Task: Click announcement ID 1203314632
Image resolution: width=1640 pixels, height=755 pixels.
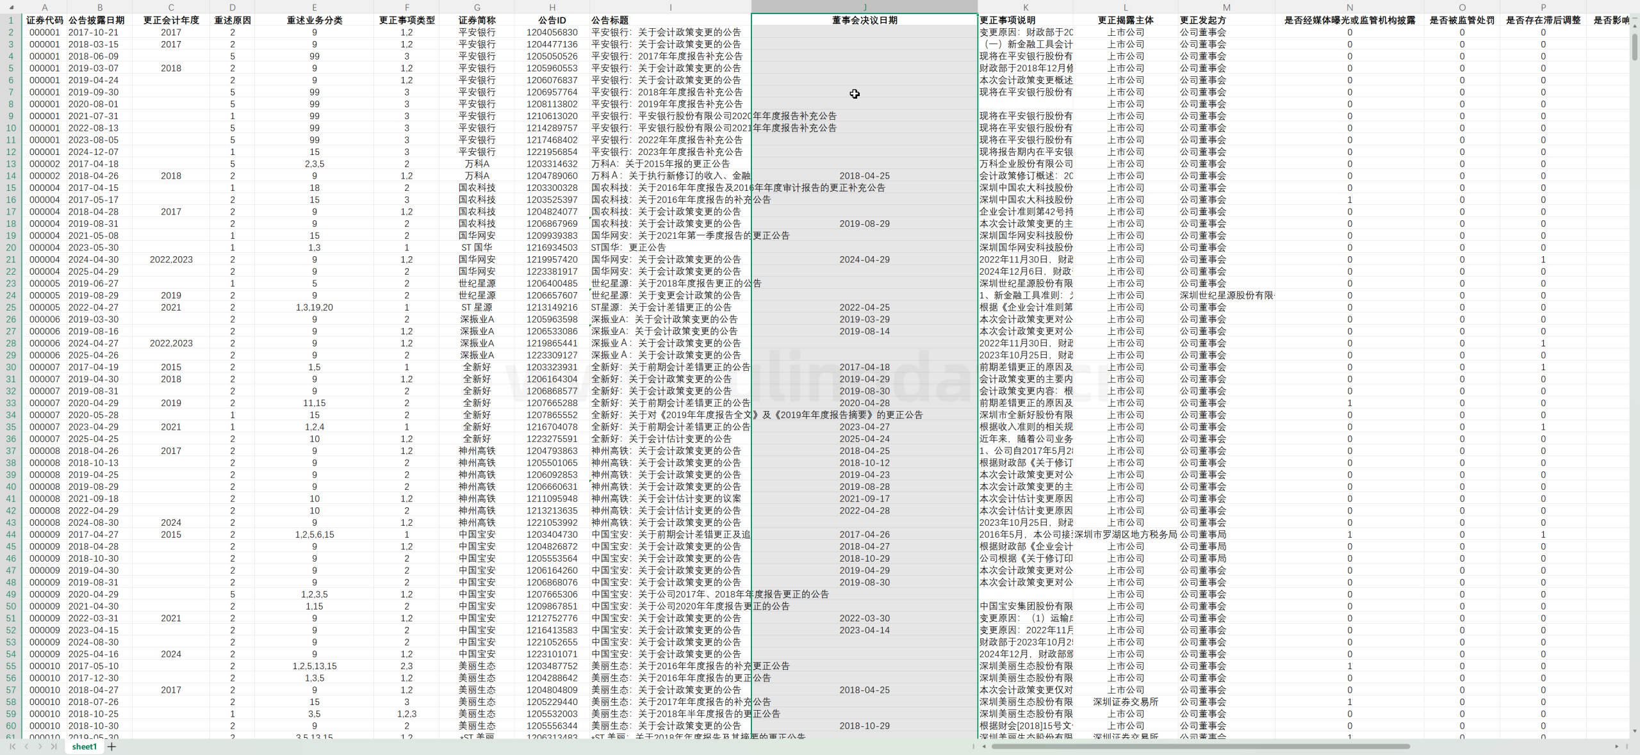Action: pyautogui.click(x=552, y=164)
